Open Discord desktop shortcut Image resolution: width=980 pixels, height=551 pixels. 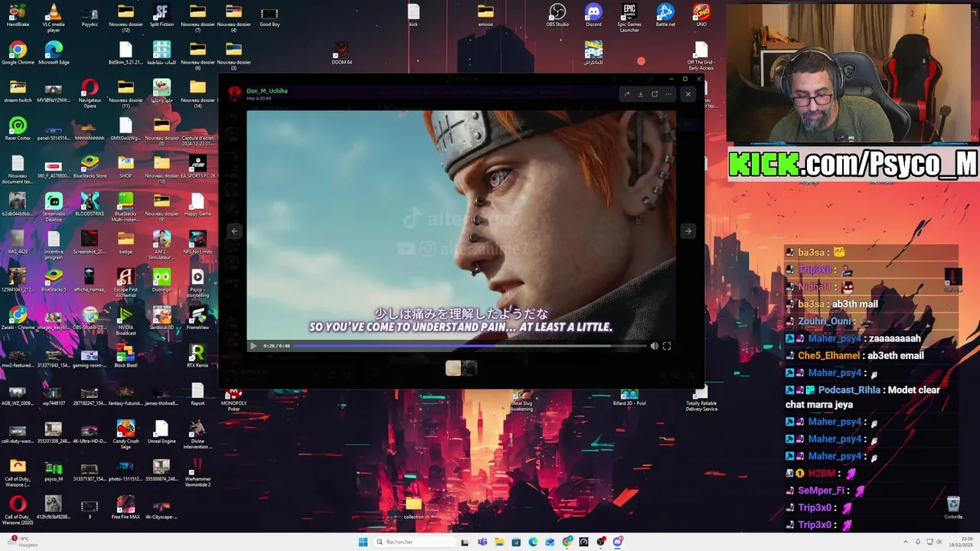coord(593,16)
